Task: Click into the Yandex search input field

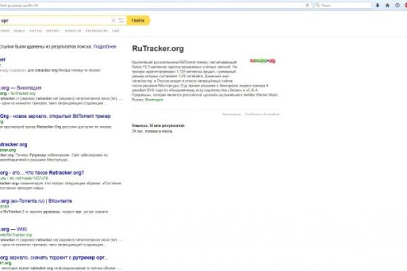Action: 54,20
